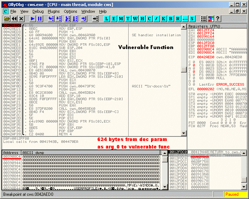Show Source window (S button)
249x199 pixels.
click(x=192, y=19)
